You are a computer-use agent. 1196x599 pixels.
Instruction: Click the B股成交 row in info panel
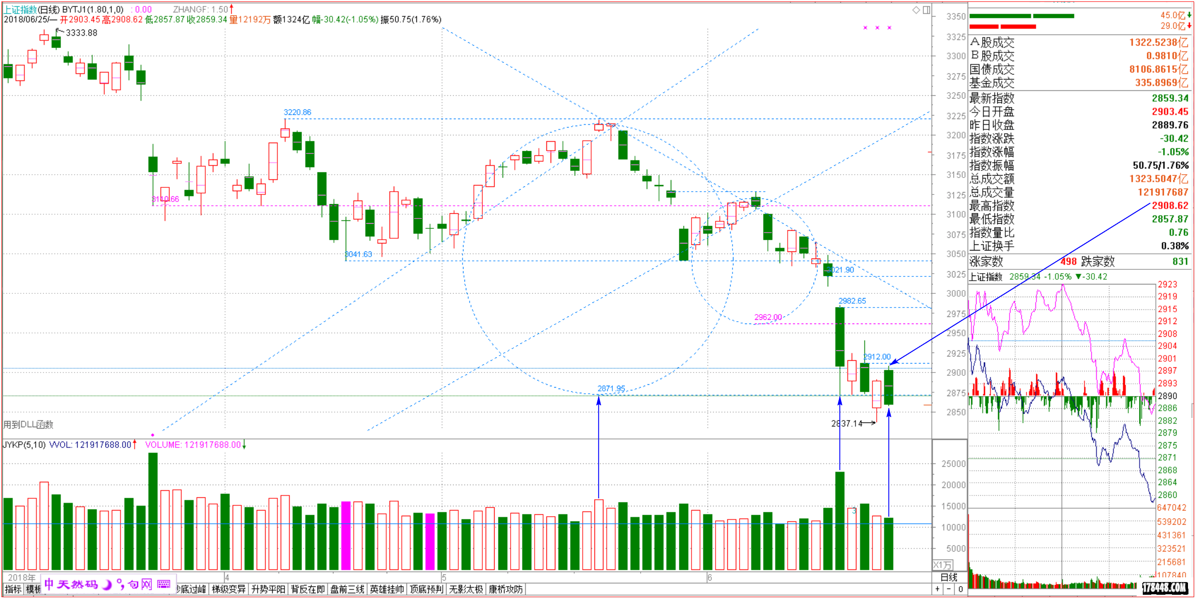[x=1079, y=56]
